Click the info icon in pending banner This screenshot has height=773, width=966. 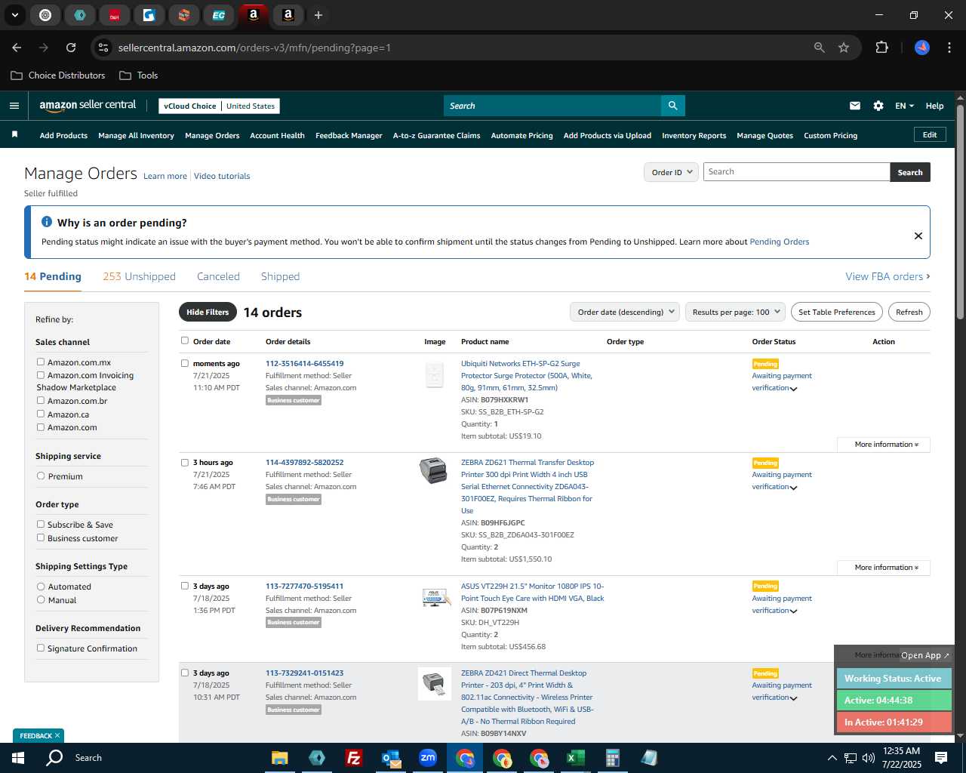tap(46, 222)
